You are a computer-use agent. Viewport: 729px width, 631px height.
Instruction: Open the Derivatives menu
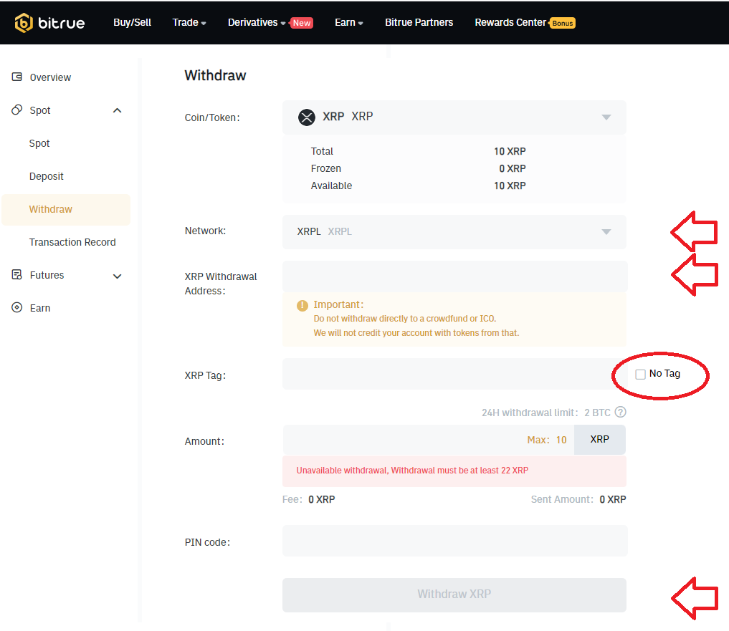[256, 22]
